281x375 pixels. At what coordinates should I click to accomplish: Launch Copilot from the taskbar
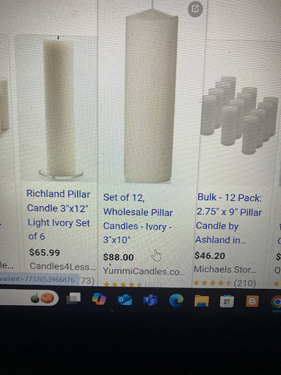(x=99, y=299)
